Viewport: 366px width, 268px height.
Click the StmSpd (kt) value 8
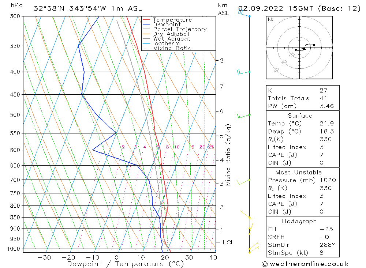click(321, 253)
